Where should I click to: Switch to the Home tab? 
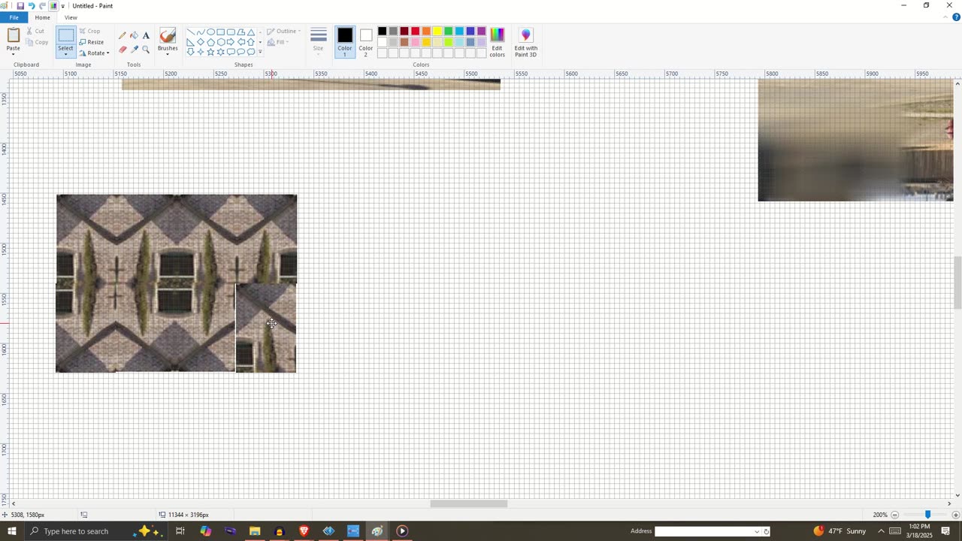tap(42, 17)
